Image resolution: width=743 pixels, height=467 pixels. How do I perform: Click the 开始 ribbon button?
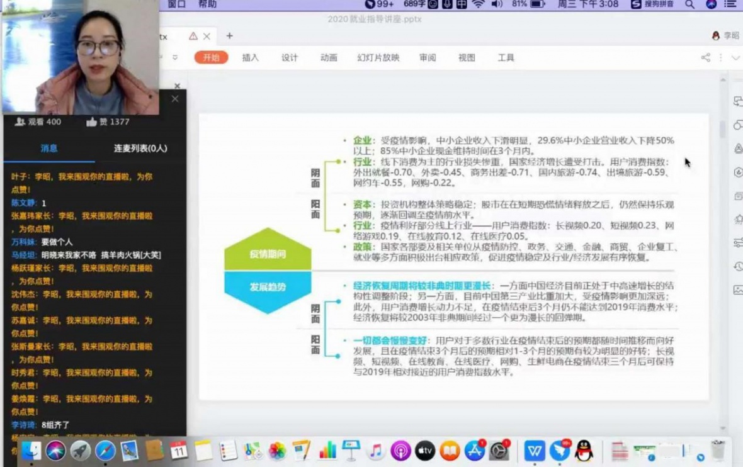click(211, 58)
